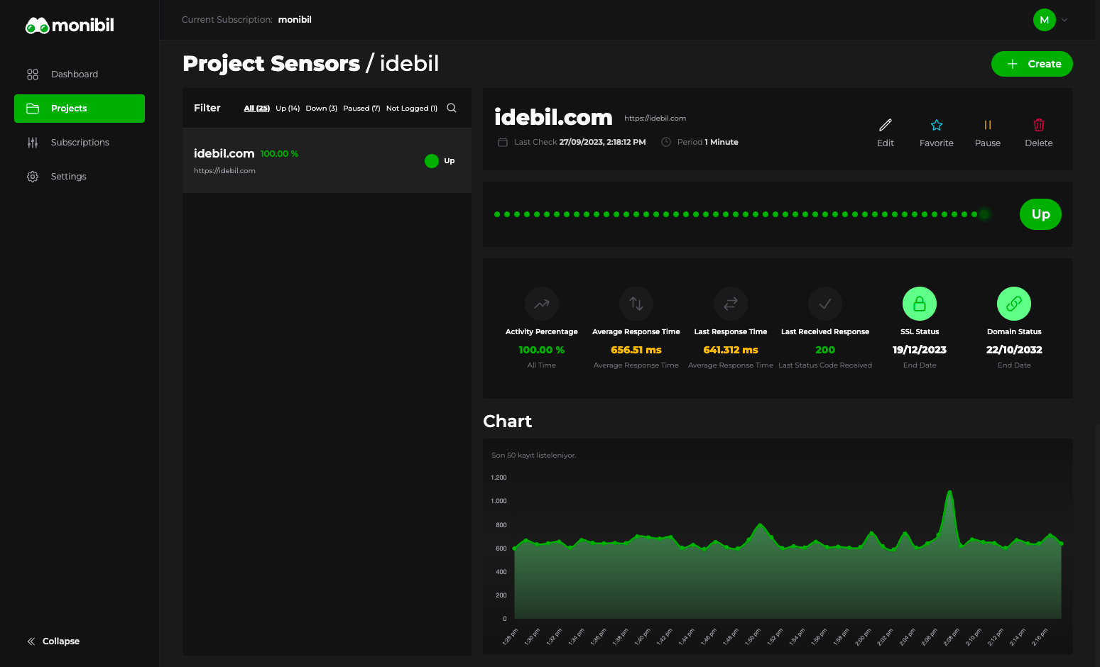Go to Subscriptions
This screenshot has width=1100, height=667.
(x=80, y=143)
